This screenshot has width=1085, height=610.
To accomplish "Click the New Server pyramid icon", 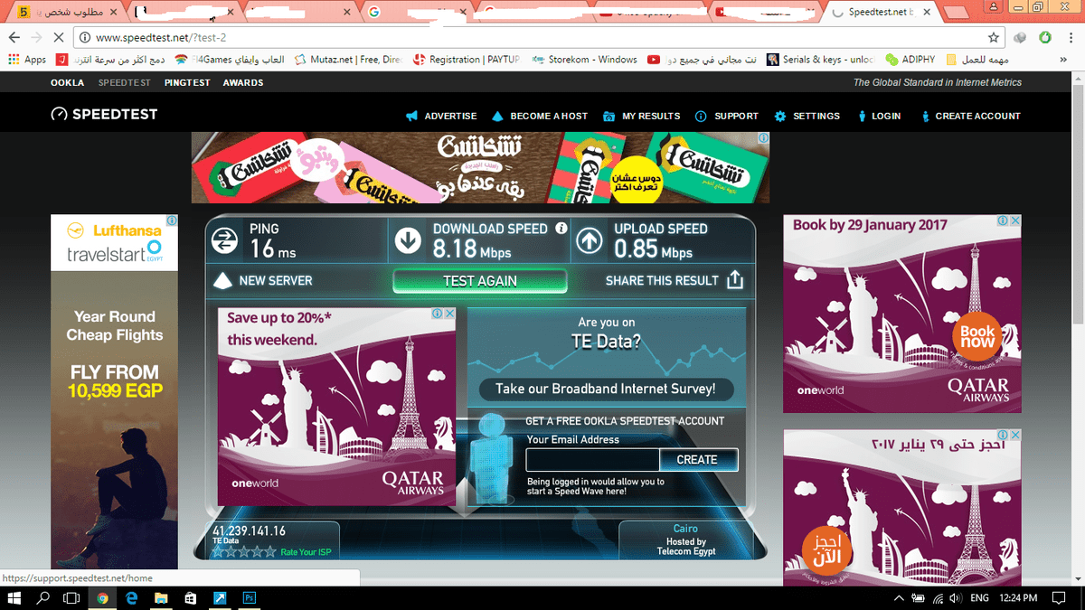I will coord(222,281).
